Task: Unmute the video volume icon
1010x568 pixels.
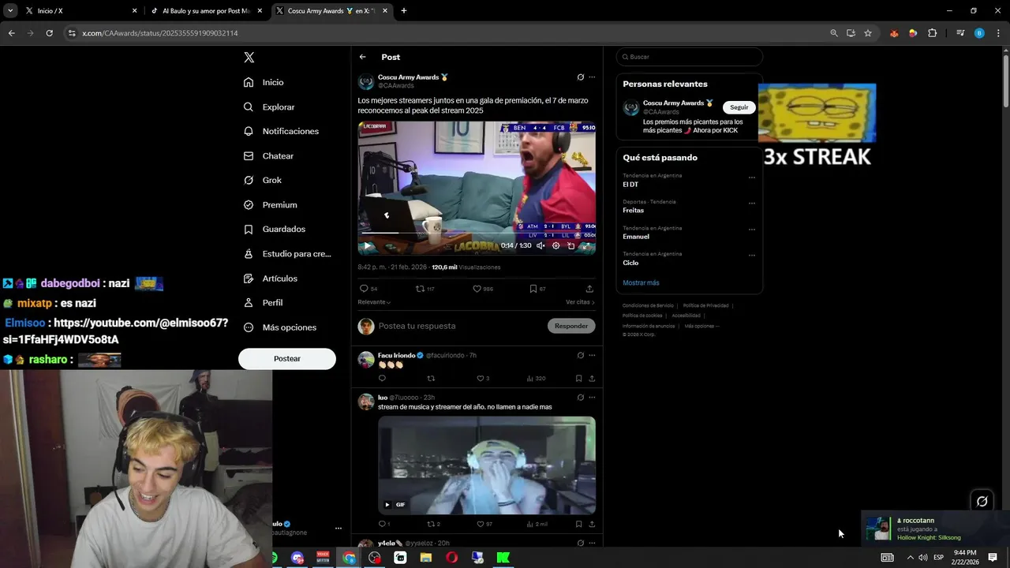Action: (x=541, y=245)
